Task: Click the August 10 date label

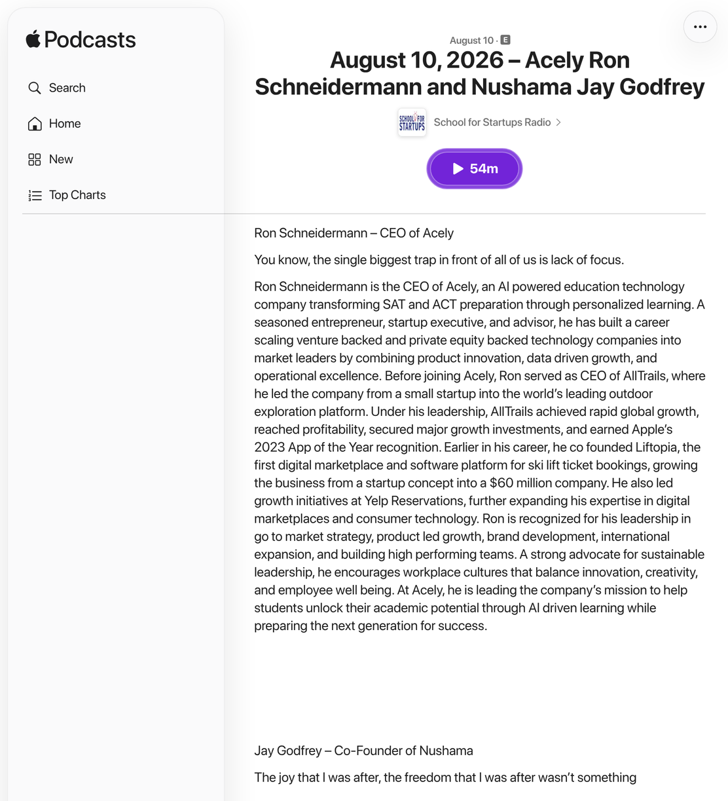Action: point(471,41)
